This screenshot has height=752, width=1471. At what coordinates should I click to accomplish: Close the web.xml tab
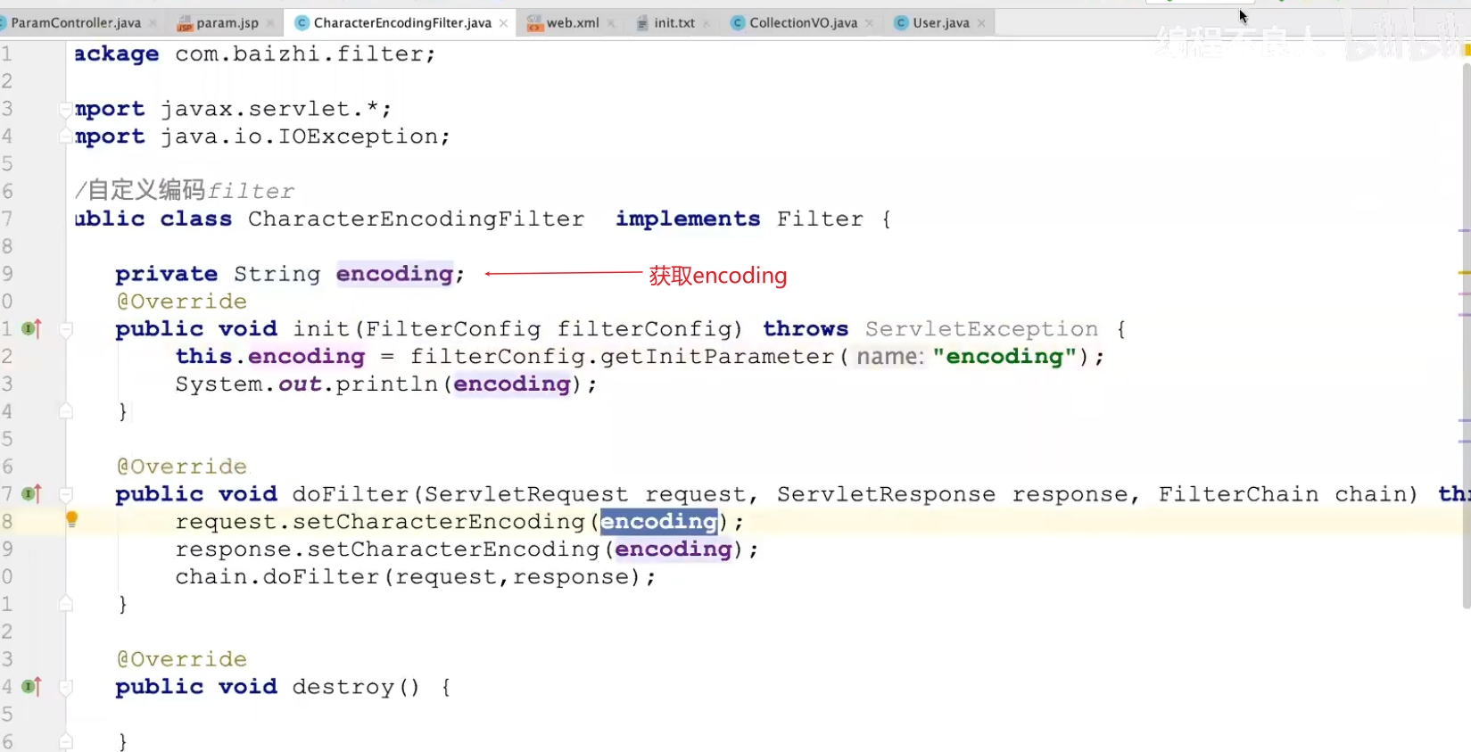coord(611,23)
